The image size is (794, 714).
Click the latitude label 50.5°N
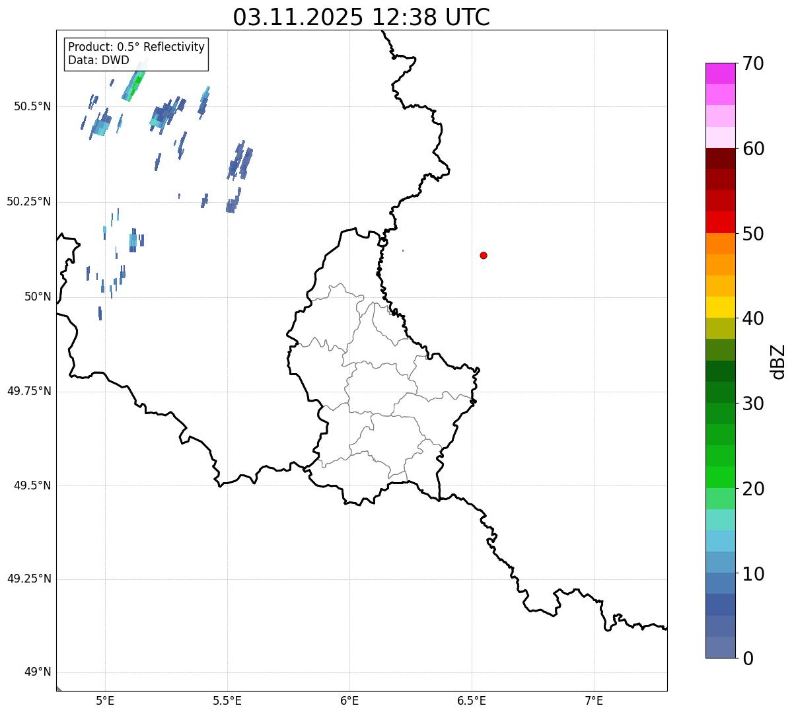pyautogui.click(x=33, y=106)
